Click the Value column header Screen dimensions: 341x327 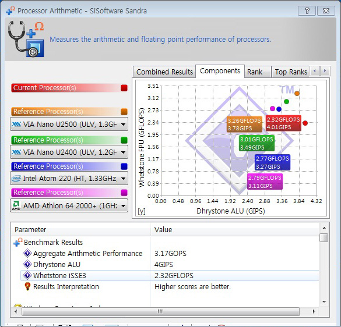[x=235, y=229]
